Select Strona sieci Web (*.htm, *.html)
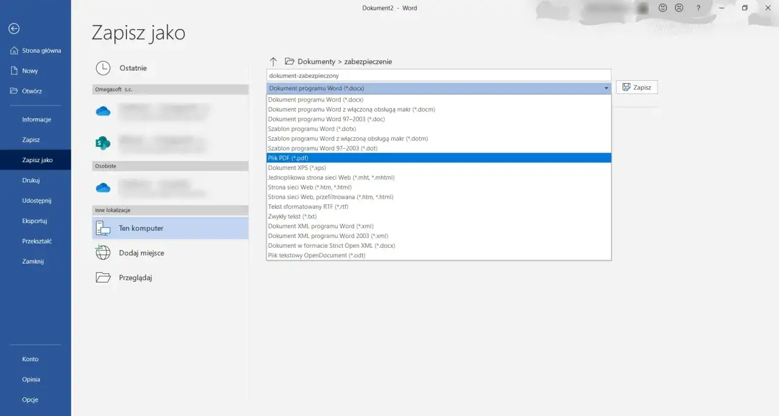This screenshot has height=416, width=779. (x=438, y=187)
